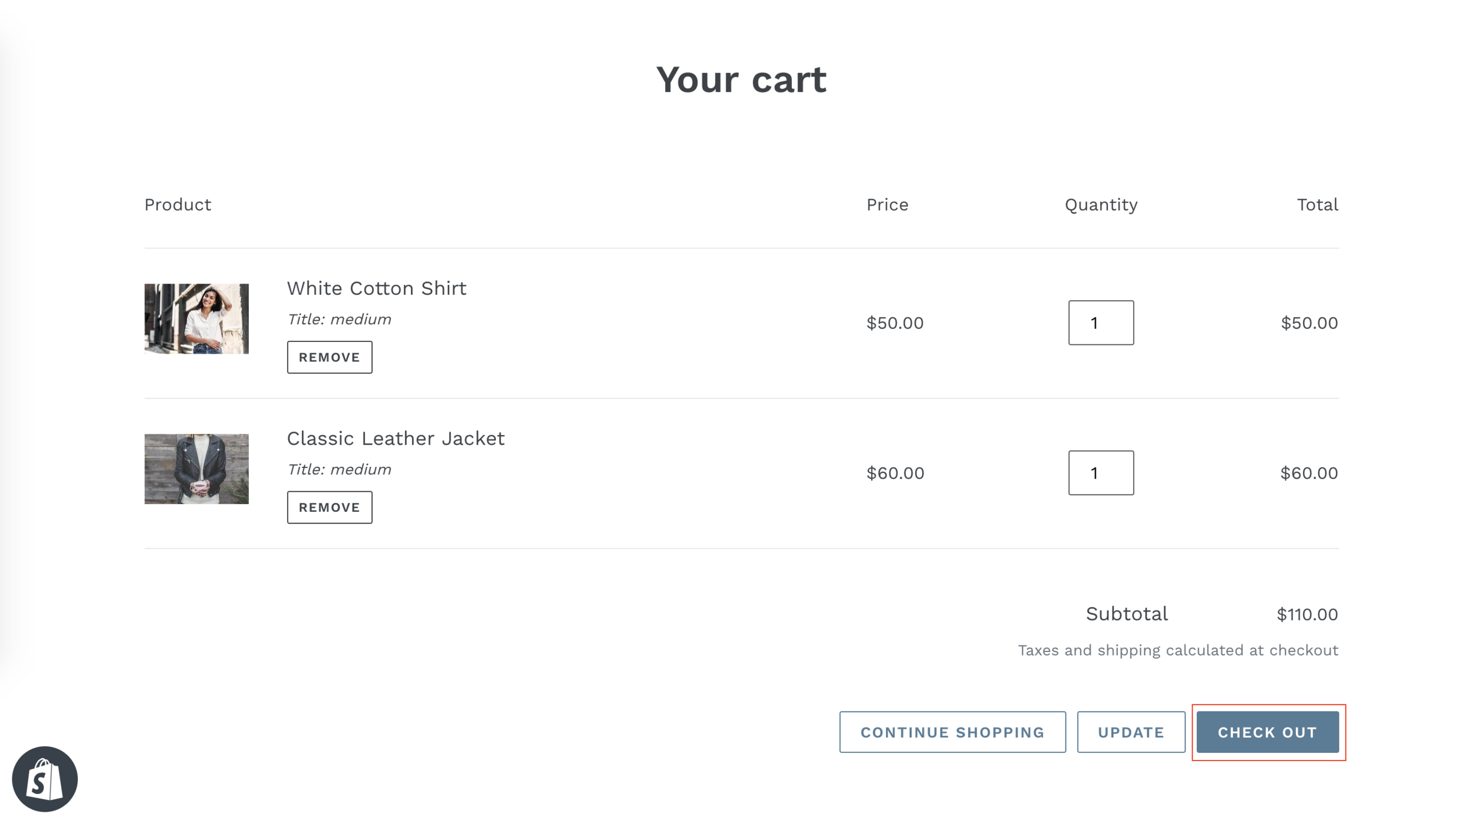Click the CHECK OUT button
This screenshot has height=823, width=1474.
1268,732
